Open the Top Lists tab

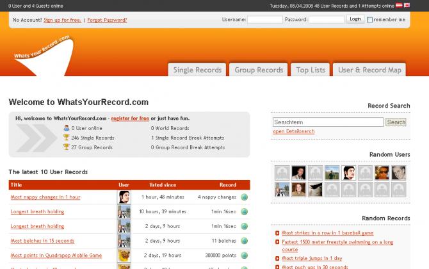point(311,70)
